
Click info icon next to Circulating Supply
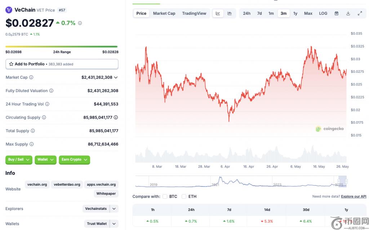(x=44, y=118)
